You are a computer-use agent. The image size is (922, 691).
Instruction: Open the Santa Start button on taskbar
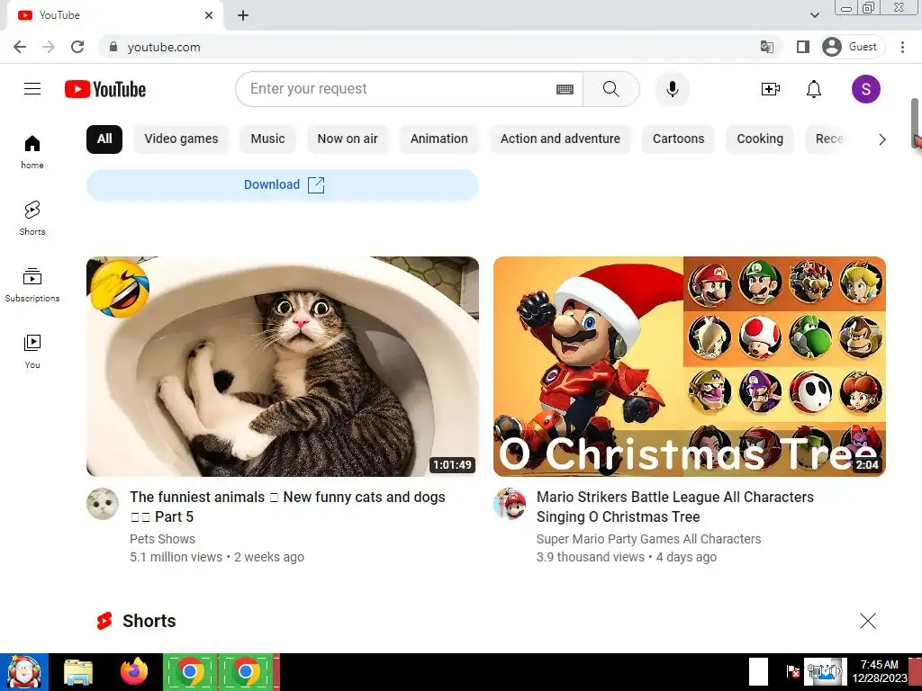click(24, 672)
